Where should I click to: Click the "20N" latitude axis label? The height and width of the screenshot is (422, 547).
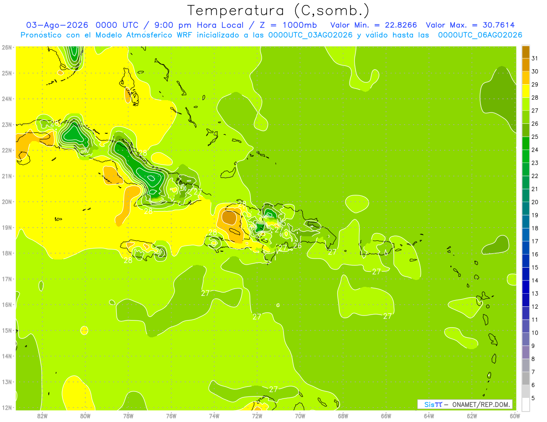coord(6,202)
